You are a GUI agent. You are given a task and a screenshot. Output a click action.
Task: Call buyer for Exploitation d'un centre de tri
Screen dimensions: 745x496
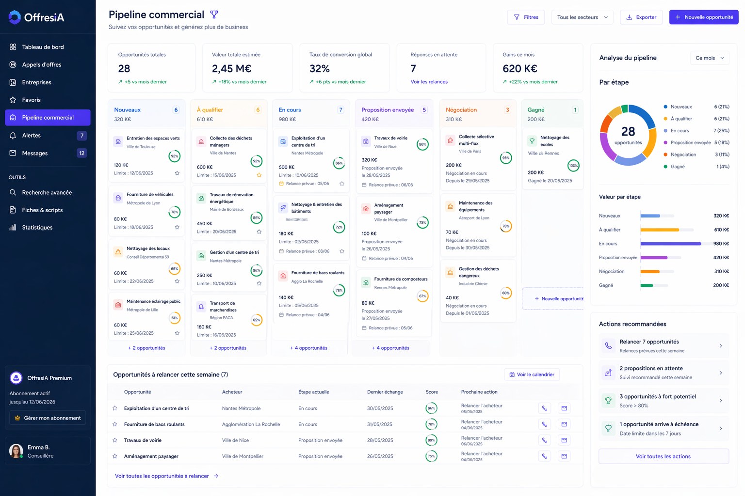pyautogui.click(x=545, y=408)
